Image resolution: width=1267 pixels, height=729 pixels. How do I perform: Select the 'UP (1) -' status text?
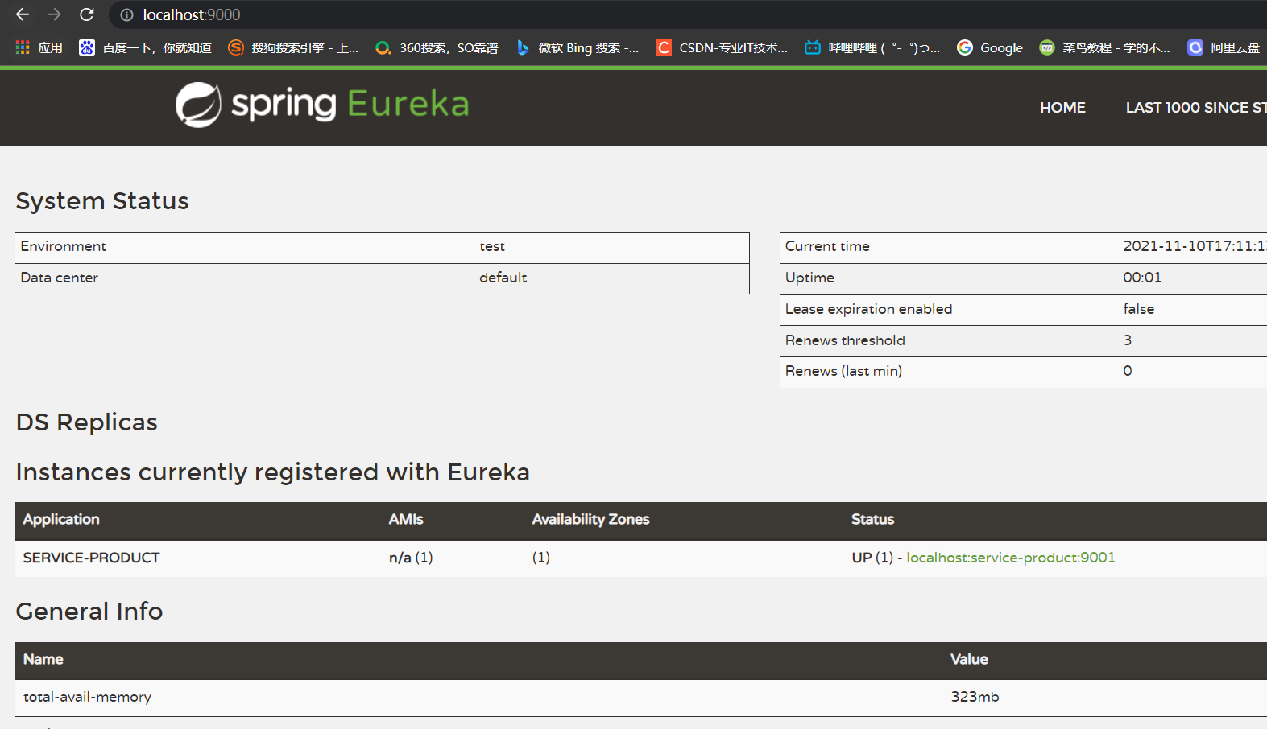[876, 558]
